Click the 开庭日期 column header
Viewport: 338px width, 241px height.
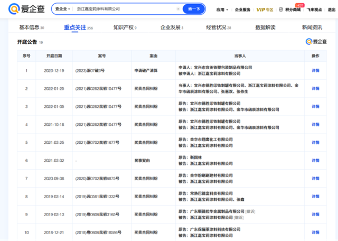(x=54, y=56)
